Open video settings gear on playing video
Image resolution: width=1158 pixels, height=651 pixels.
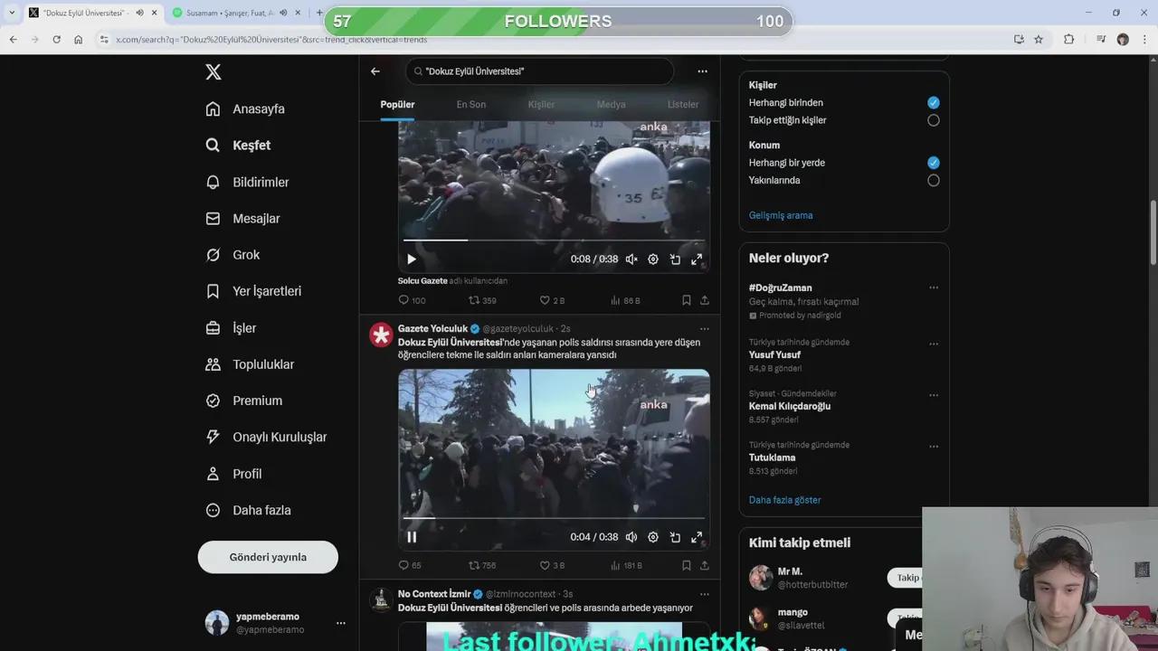click(653, 536)
